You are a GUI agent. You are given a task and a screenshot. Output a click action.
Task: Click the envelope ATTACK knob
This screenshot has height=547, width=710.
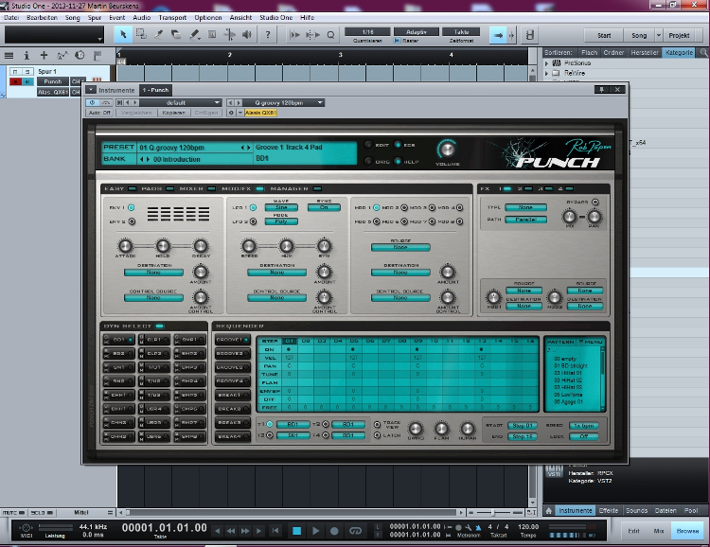click(x=125, y=246)
